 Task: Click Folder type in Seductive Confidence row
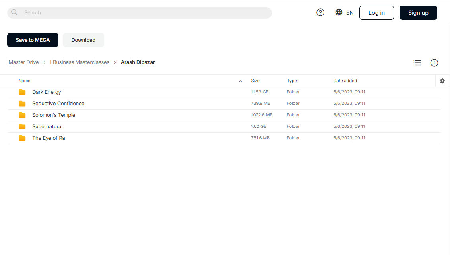point(293,103)
